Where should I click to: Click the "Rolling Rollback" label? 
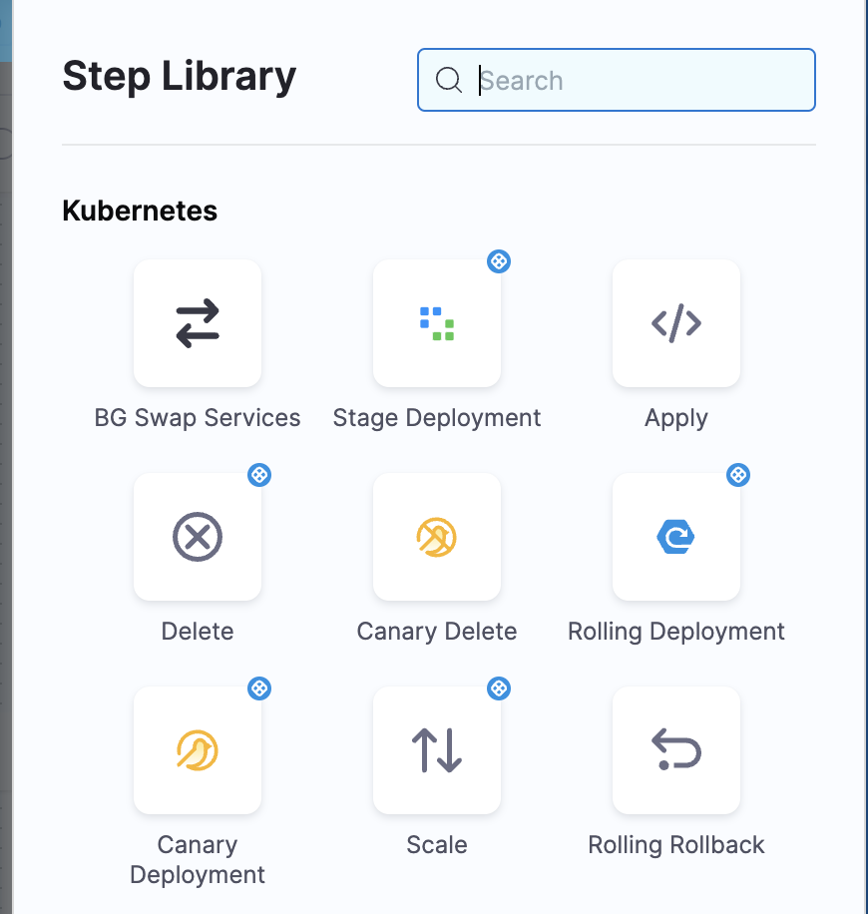point(676,844)
